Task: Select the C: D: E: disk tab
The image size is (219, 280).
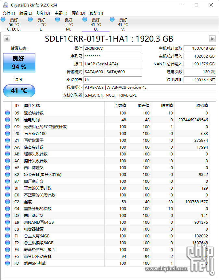Action: (x=14, y=24)
